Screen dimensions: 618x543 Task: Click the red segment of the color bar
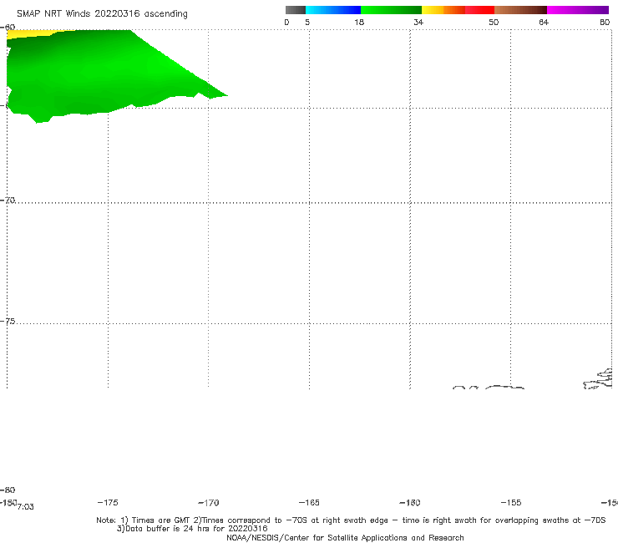[x=479, y=10]
